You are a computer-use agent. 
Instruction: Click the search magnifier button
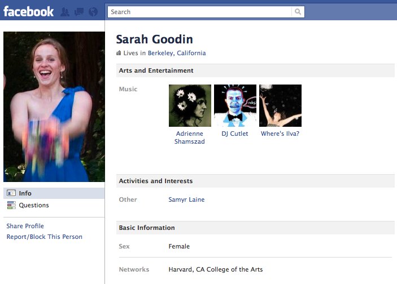point(298,12)
